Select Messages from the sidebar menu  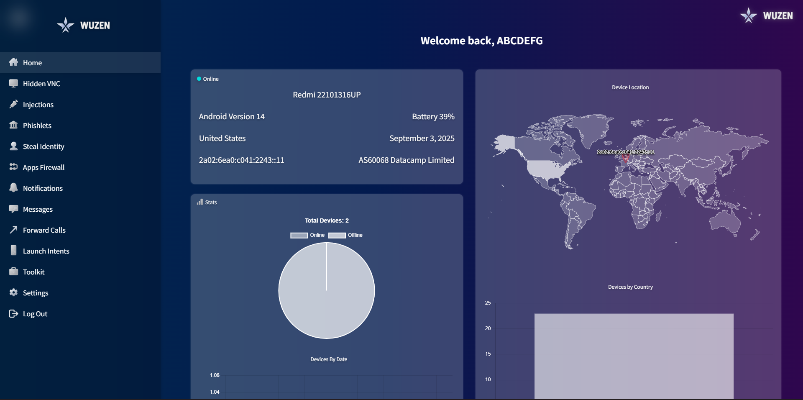tap(37, 209)
